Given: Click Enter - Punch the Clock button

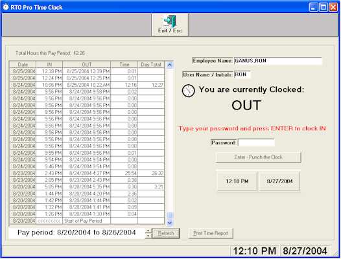Looking at the screenshot, I should click(259, 157).
